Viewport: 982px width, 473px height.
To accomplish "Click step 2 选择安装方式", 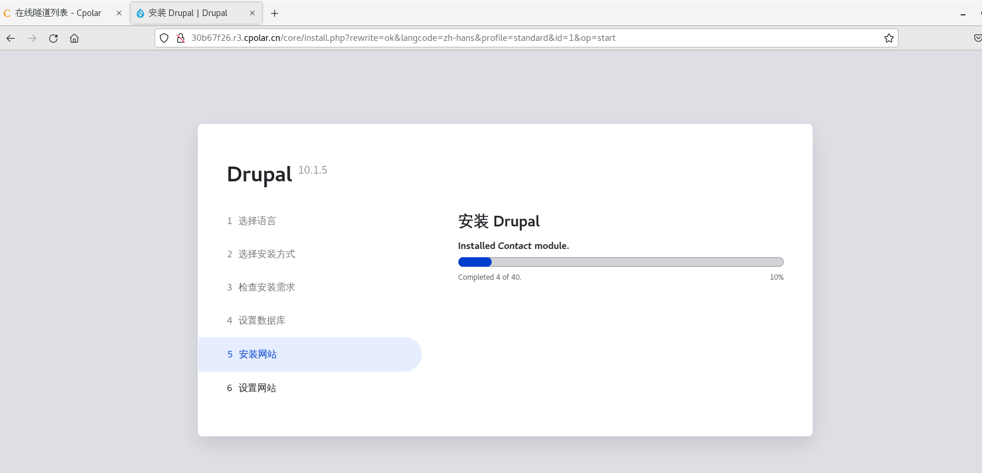I will [261, 254].
